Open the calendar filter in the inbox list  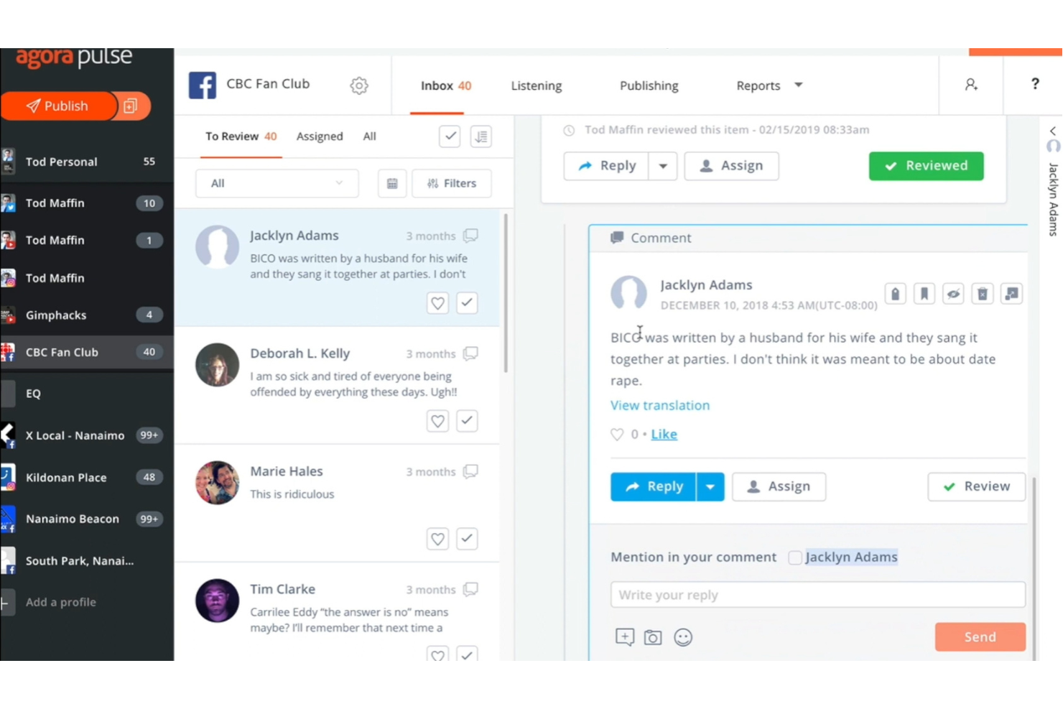click(391, 183)
